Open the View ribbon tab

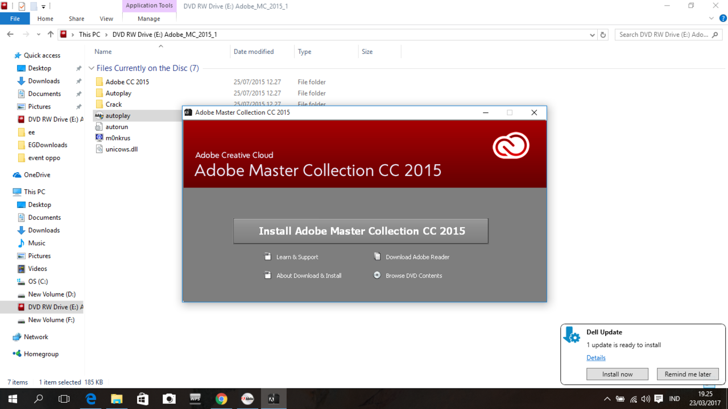pos(106,19)
